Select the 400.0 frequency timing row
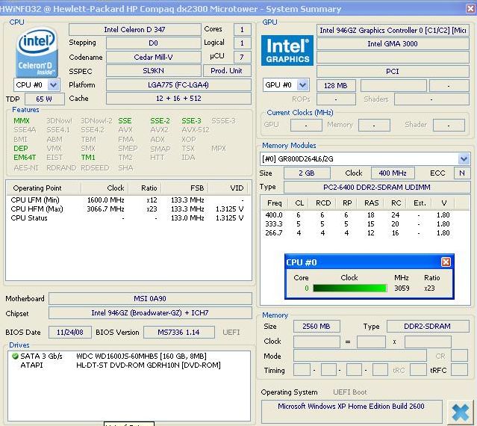 pos(359,215)
